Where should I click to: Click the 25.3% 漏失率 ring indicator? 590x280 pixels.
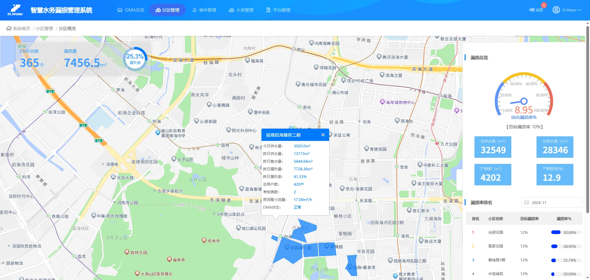click(135, 59)
